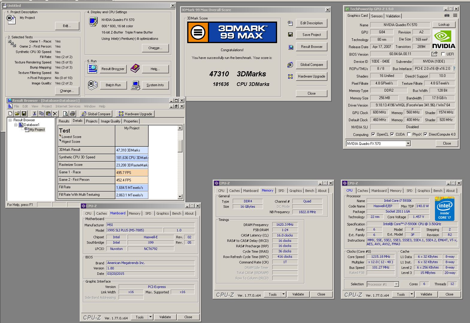Image resolution: width=470 pixels, height=323 pixels.
Task: Click the 47,310 3DMarks result cell
Action: click(x=132, y=150)
